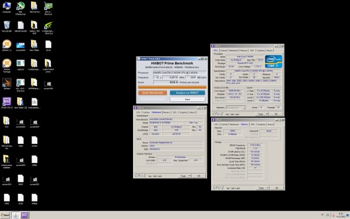
Task: Select the NVIDIA Inspector shortcut icon
Action: tap(48, 27)
